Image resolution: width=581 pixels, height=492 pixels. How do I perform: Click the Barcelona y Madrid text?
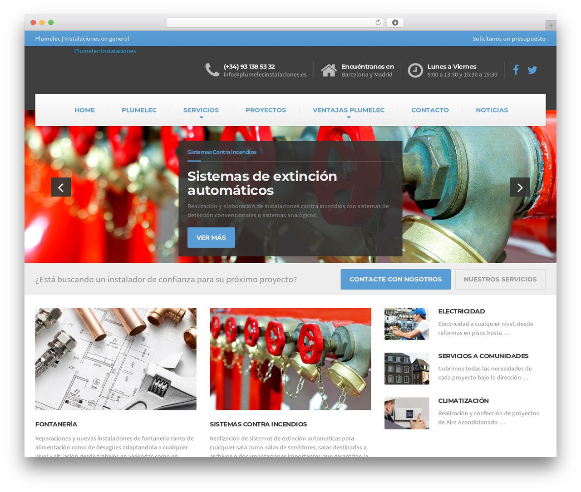click(367, 74)
